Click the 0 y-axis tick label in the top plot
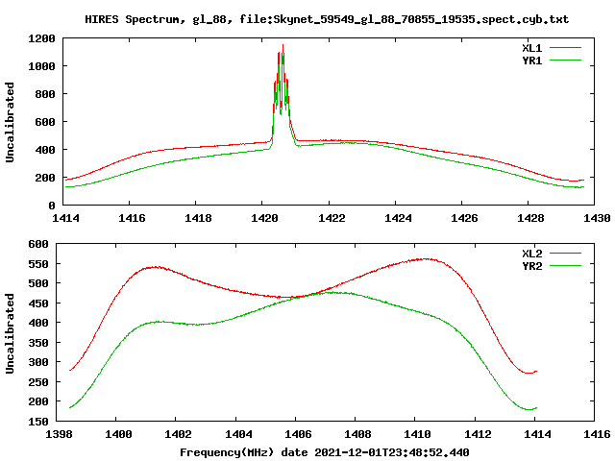Image resolution: width=615 pixels, height=461 pixels. click(52, 205)
